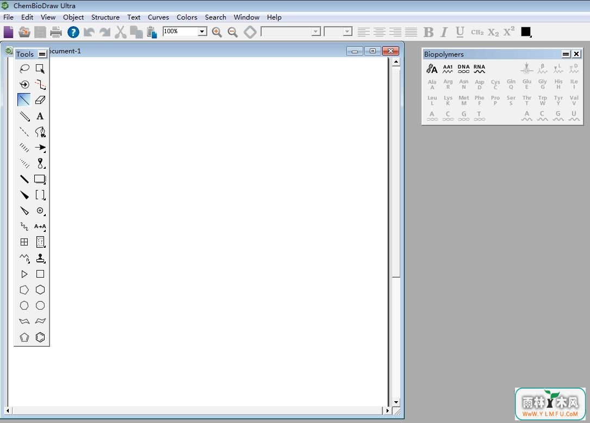The height and width of the screenshot is (423, 590).
Task: Select the Eraser tool
Action: pos(40,100)
